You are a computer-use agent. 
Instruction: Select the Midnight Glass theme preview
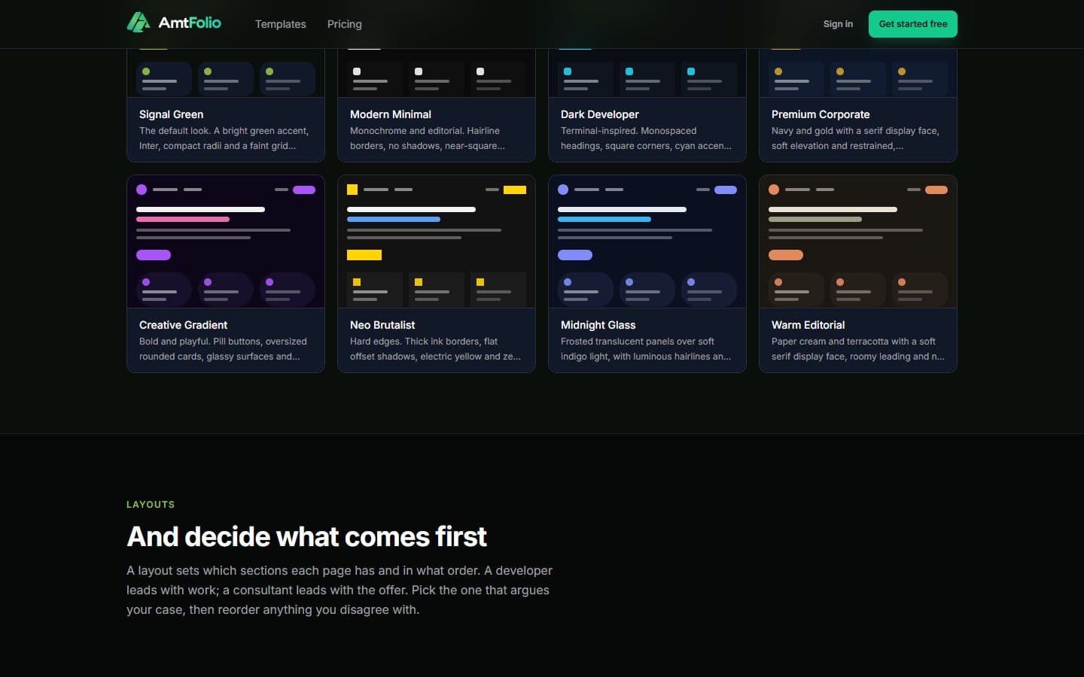click(647, 241)
